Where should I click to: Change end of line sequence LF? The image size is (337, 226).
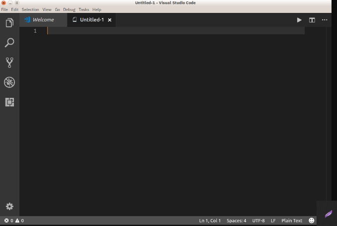(x=273, y=221)
